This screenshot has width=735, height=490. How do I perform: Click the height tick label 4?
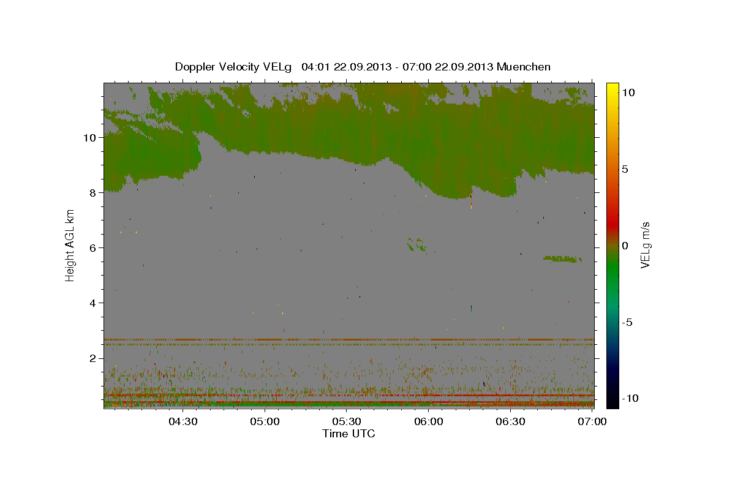[x=93, y=303]
